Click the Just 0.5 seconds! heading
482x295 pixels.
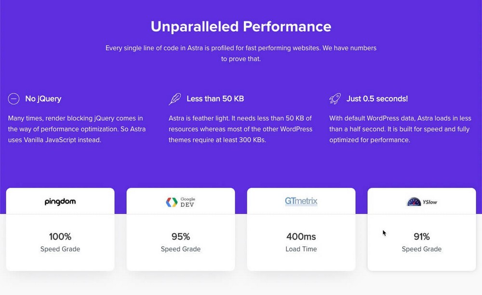[377, 99]
